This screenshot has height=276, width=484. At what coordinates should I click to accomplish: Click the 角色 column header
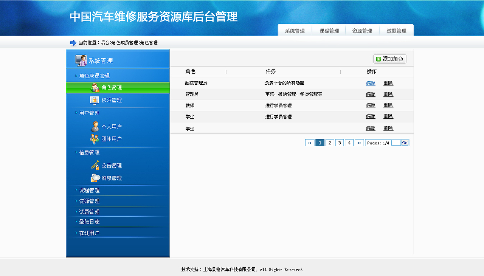(x=191, y=71)
